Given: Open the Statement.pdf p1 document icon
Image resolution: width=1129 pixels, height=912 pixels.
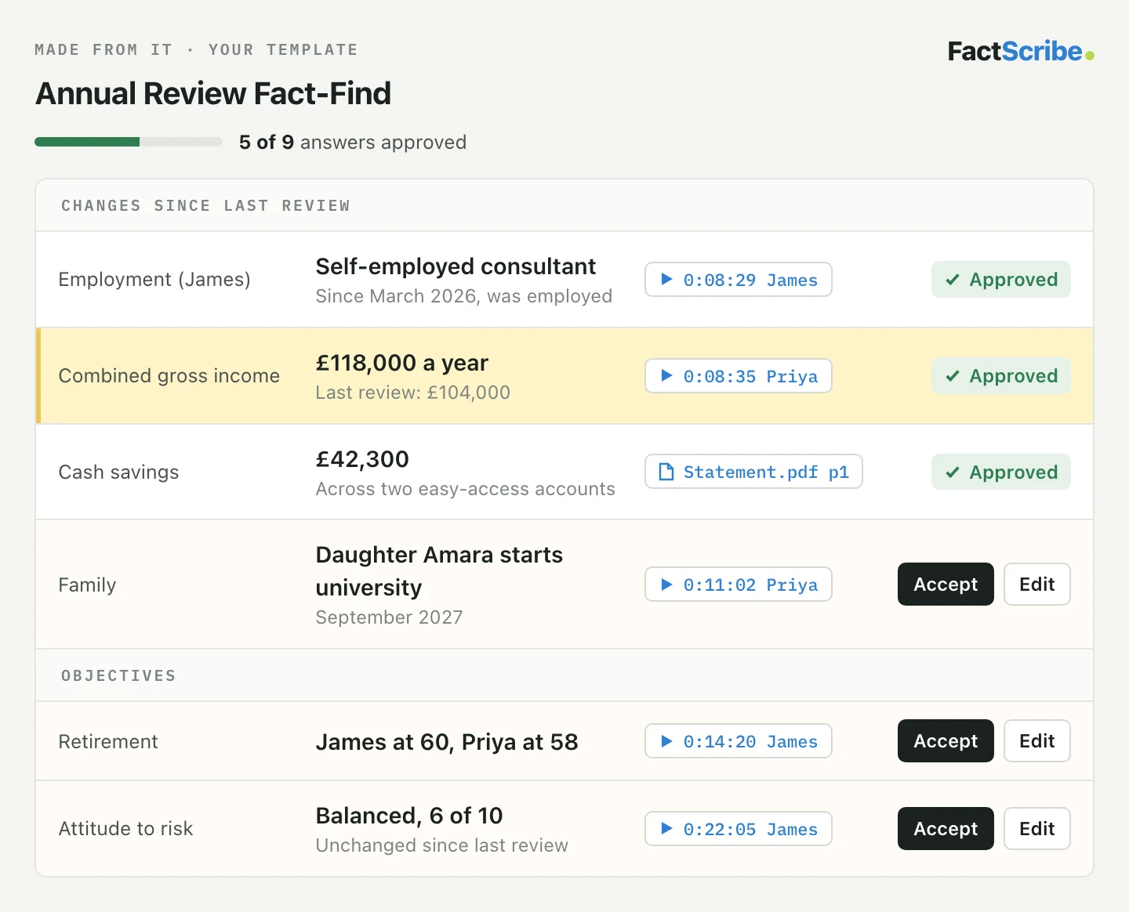Looking at the screenshot, I should click(x=666, y=472).
